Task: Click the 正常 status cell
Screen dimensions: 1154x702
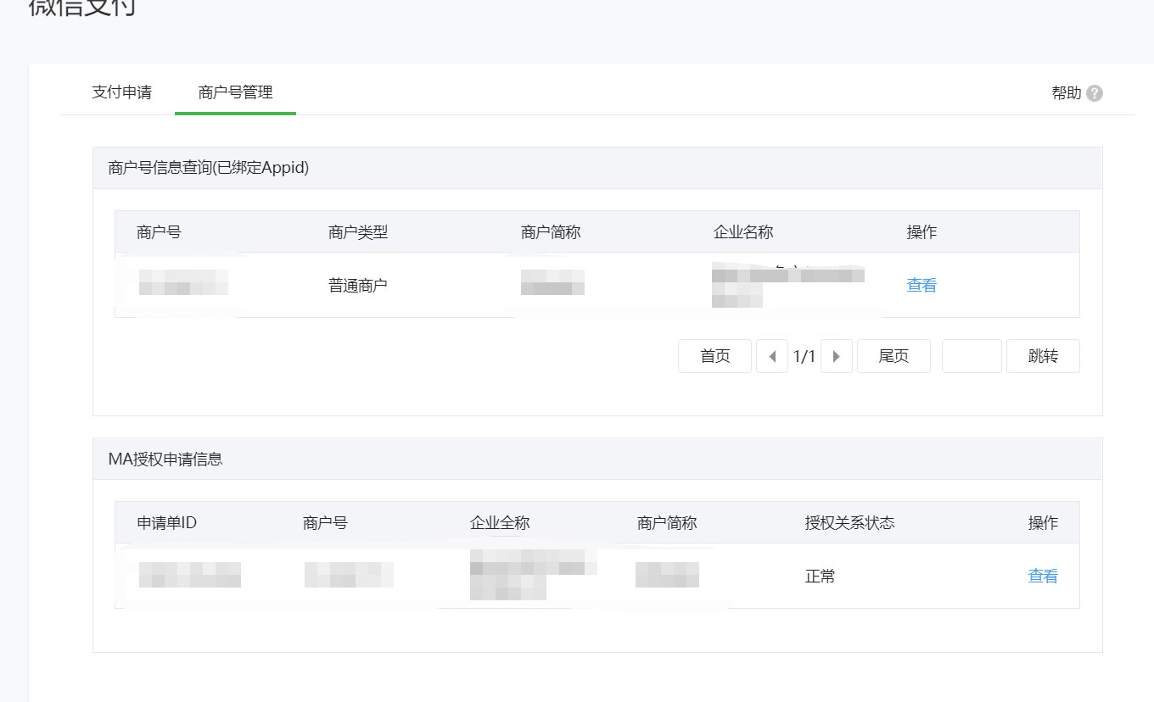Action: click(x=821, y=577)
